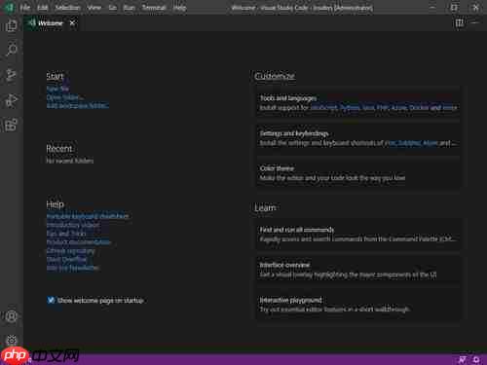Open the Source Control view
The width and height of the screenshot is (487, 365).
click(12, 75)
